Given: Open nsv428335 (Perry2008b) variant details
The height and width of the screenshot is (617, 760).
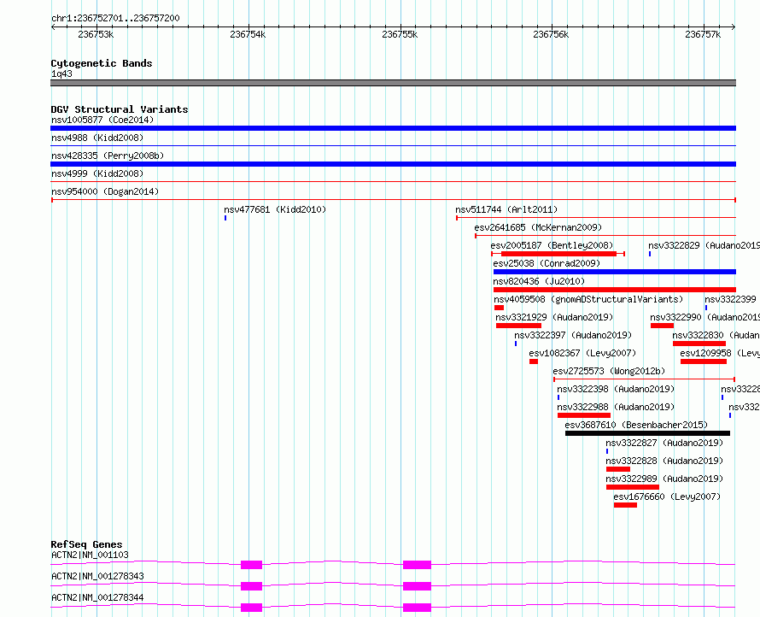Looking at the screenshot, I should (108, 156).
